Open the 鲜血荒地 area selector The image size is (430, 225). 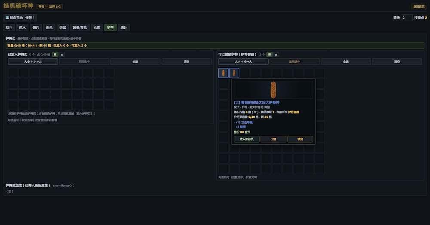[x=20, y=18]
